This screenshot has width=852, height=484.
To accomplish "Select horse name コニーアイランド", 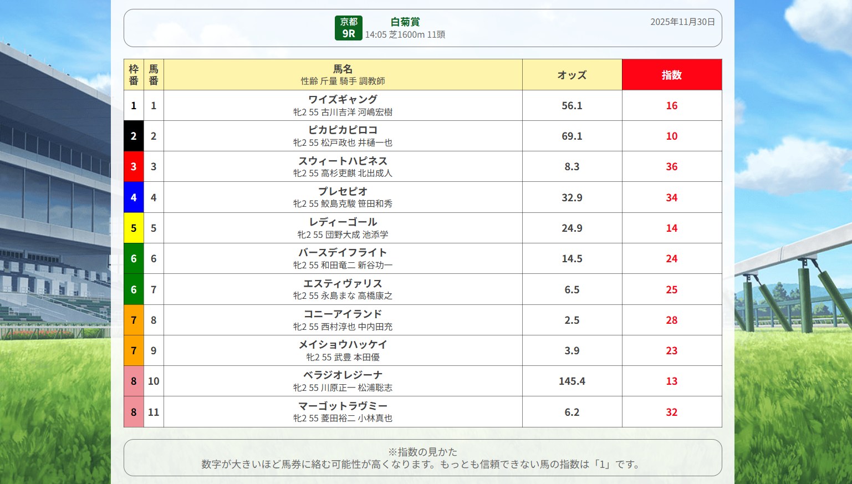I will (x=343, y=314).
